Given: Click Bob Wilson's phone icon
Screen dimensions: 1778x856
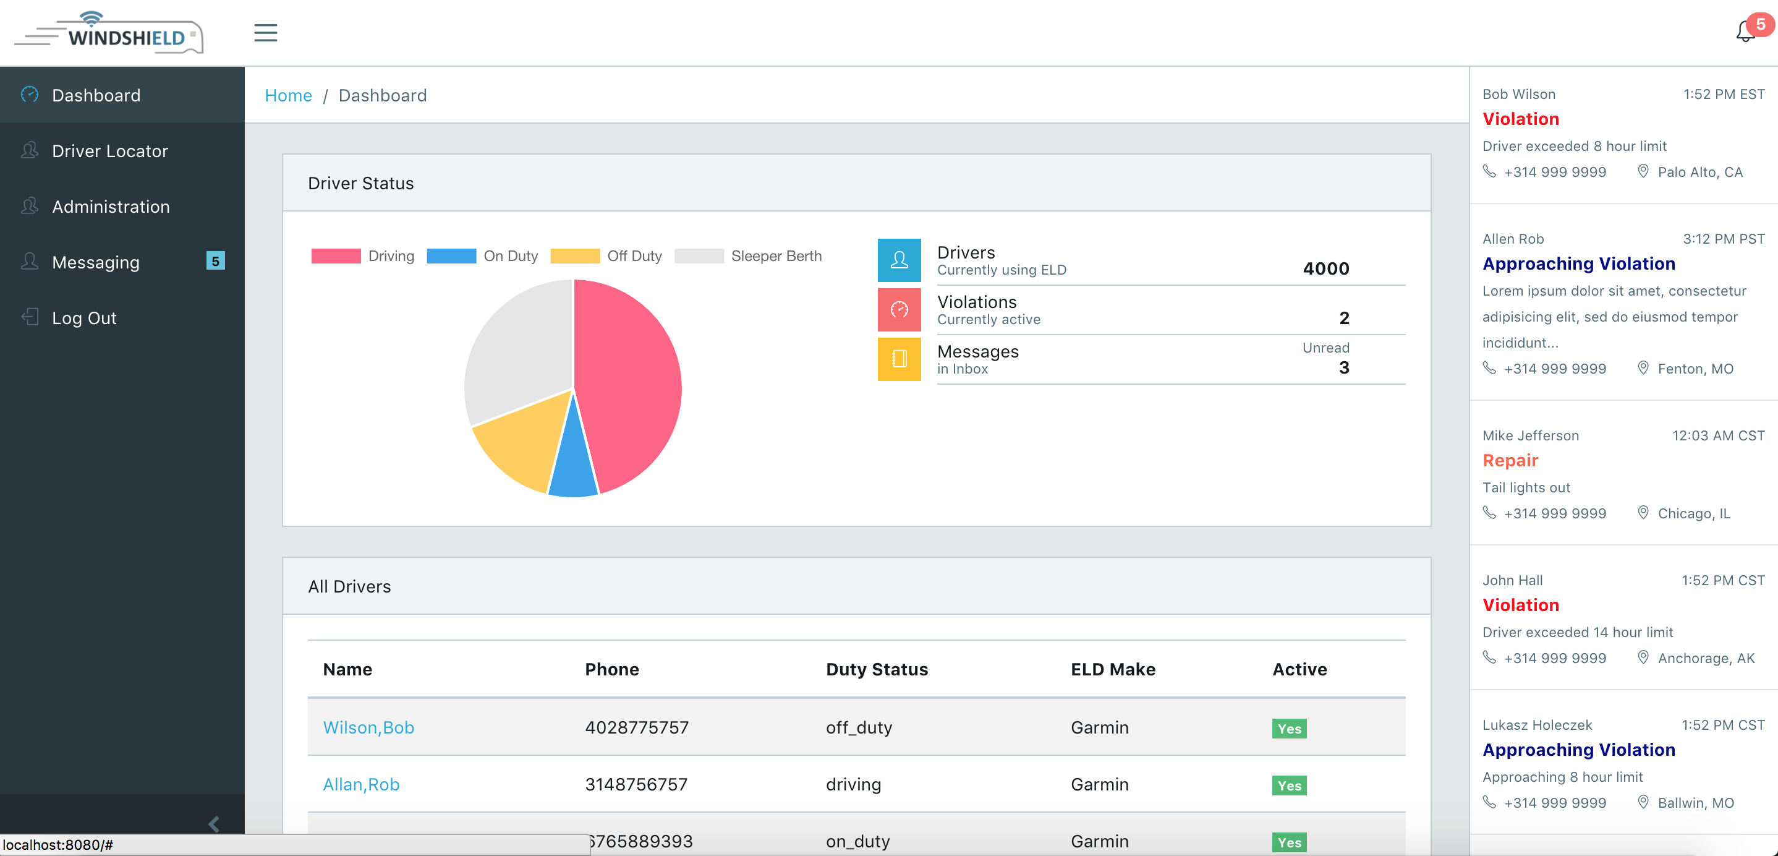Looking at the screenshot, I should click(1489, 171).
